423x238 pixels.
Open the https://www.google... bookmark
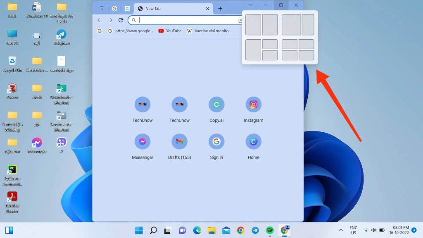click(x=130, y=31)
